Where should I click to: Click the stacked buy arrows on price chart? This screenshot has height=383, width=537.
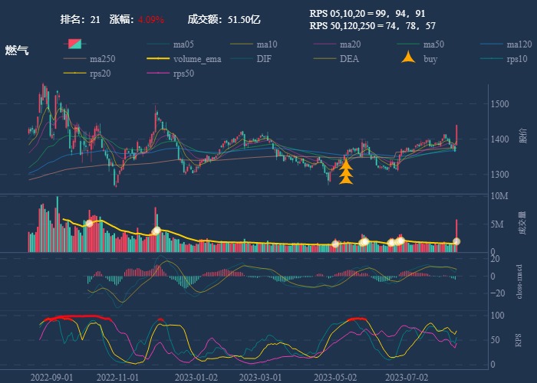(346, 172)
